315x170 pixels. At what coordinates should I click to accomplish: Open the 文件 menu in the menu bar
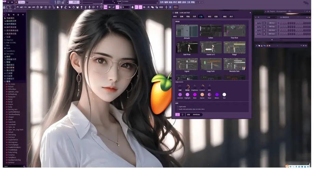coord(161,2)
